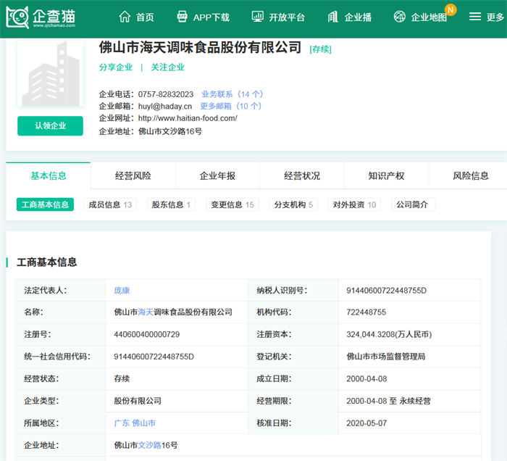Viewport: 507px width, 461px height.
Task: Open 企业地图 in navigation bar
Action: (429, 17)
